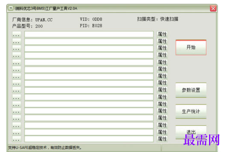
Task: Click the scan type value 快速扫描
Action: (169, 19)
